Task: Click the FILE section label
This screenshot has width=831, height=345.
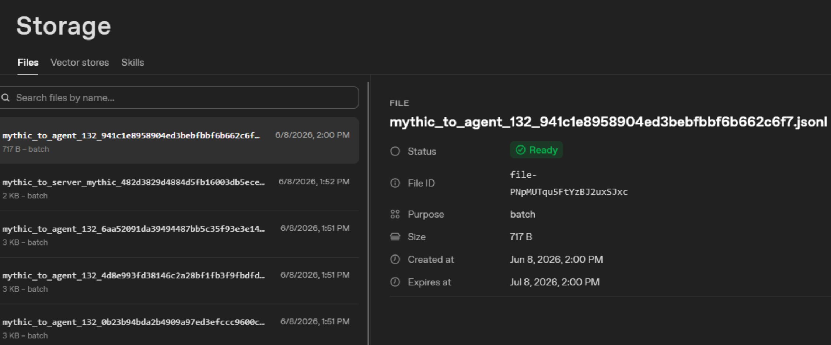Action: (399, 103)
